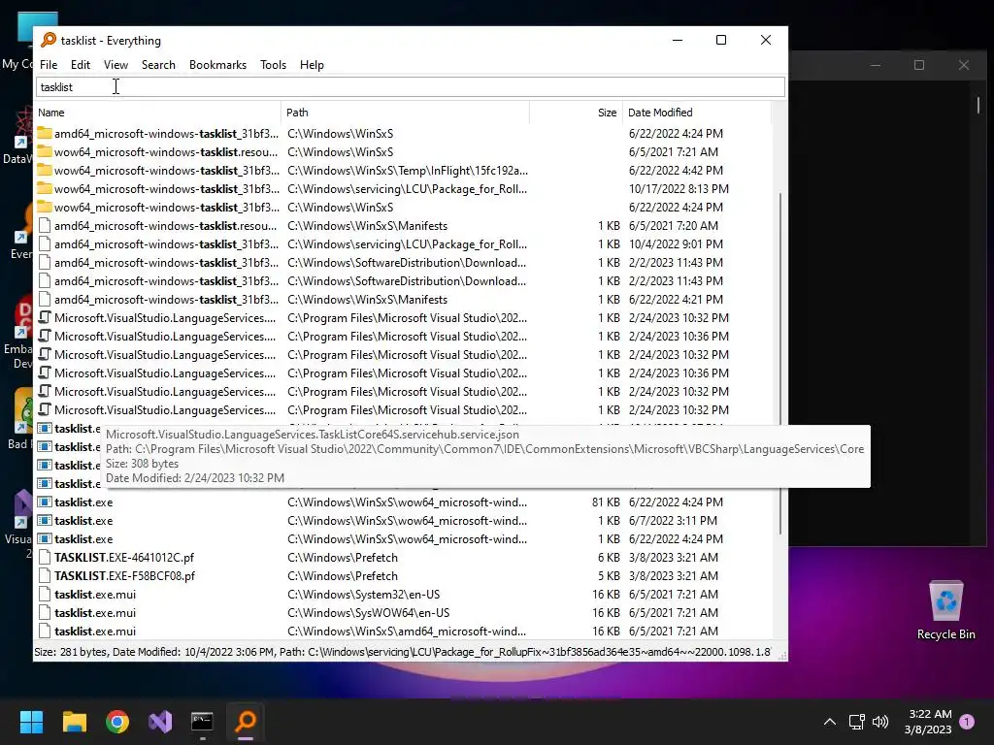Click the Everything magnifier icon in title bar
Screen dimensions: 994x745
pos(49,40)
